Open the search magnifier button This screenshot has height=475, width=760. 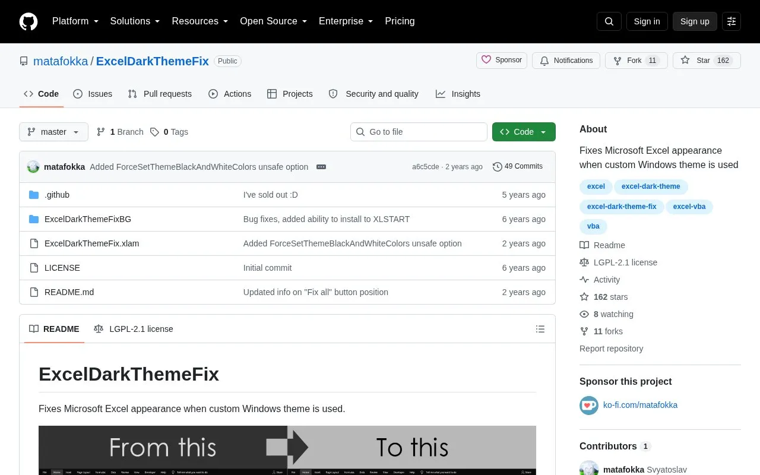609,21
